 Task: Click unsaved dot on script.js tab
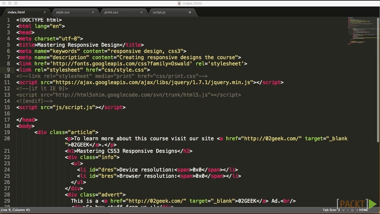point(190,12)
